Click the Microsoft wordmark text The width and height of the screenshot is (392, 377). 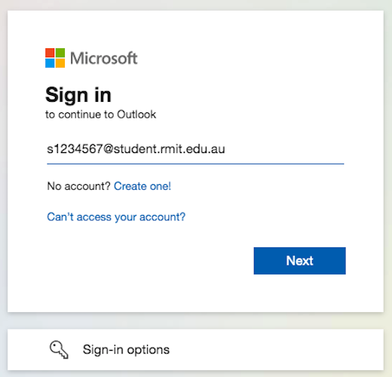tap(104, 58)
